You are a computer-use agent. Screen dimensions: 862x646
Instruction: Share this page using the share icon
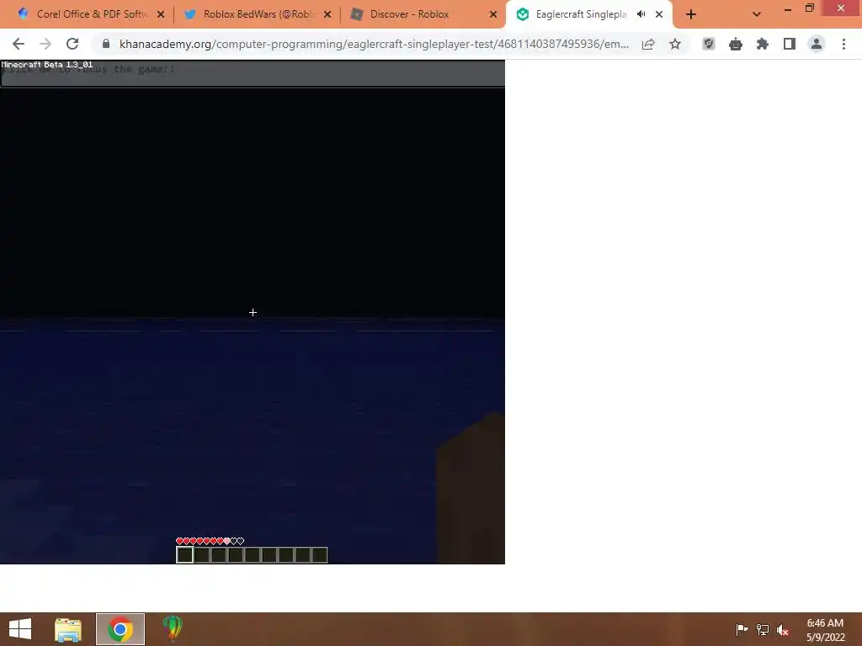[x=648, y=44]
